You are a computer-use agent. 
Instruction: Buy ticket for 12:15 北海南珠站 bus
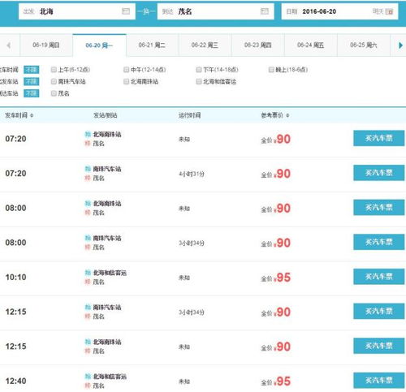click(378, 346)
